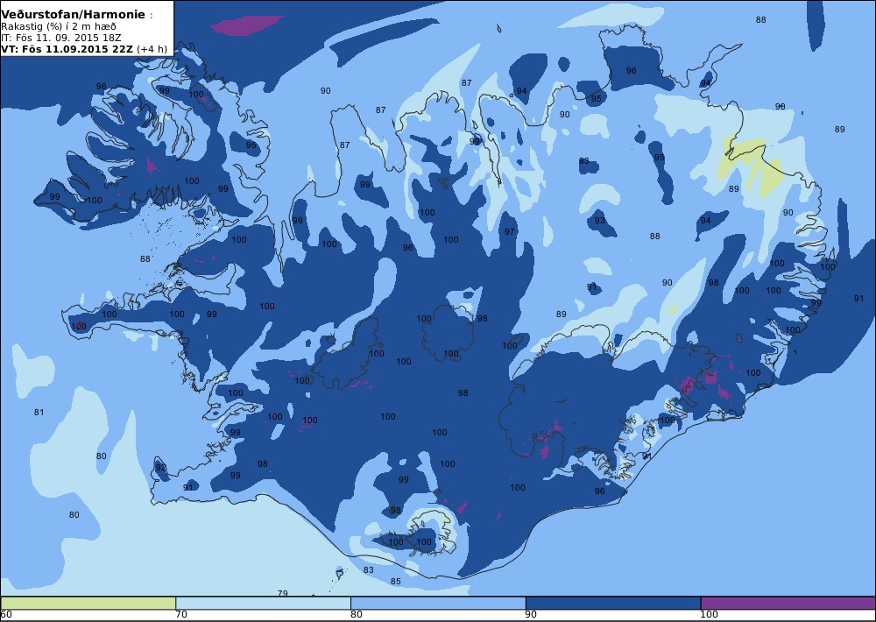Image resolution: width=876 pixels, height=622 pixels.
Task: Click the dark blue 90–100 legend swatch
Action: [x=613, y=603]
